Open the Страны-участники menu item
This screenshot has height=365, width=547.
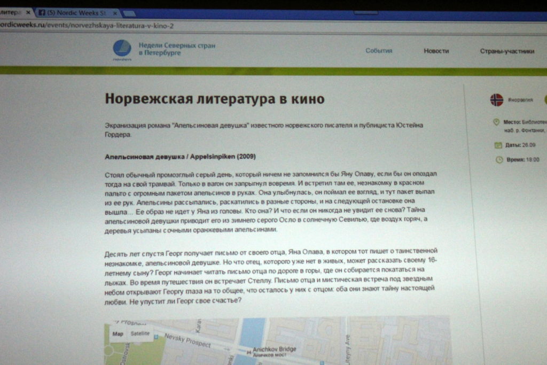coord(507,51)
